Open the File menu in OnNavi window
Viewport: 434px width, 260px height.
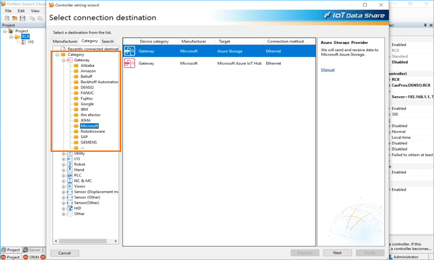pos(8,11)
